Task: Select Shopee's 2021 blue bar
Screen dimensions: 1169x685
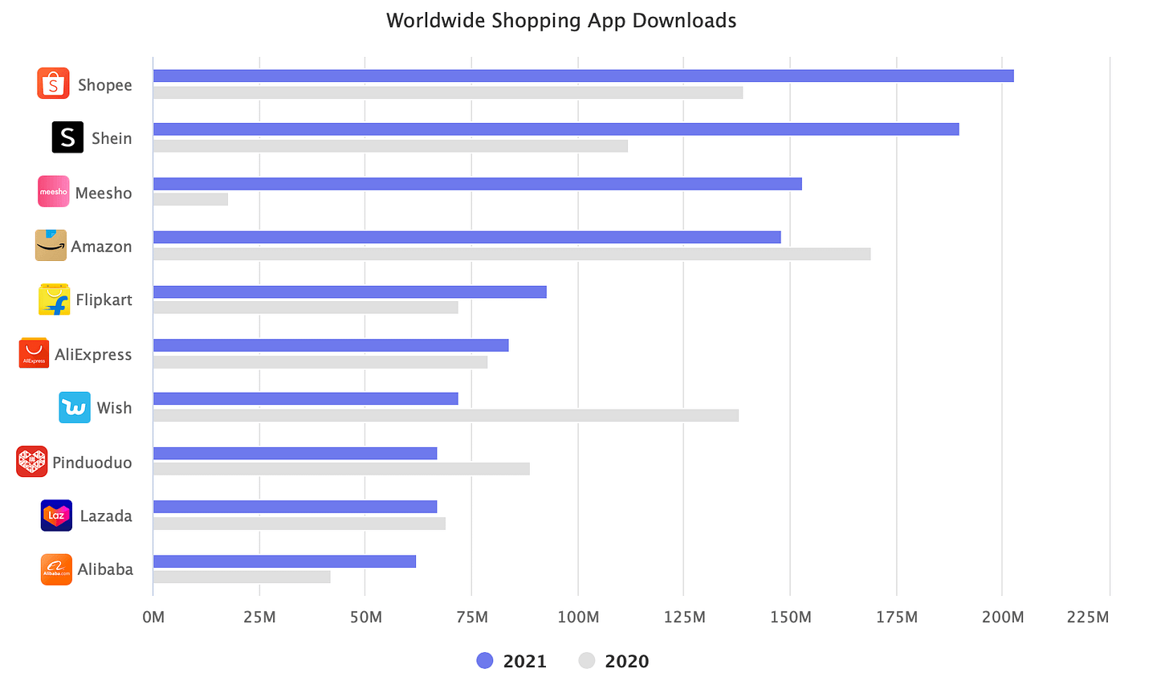Action: click(x=584, y=75)
